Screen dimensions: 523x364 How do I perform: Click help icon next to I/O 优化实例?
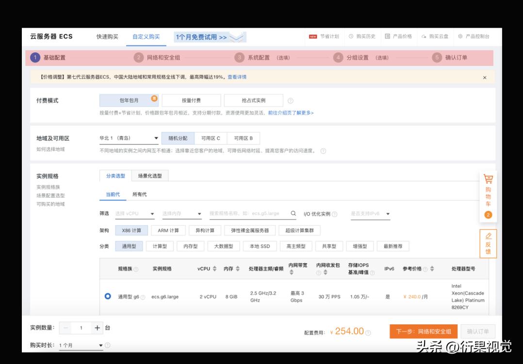tap(335, 214)
